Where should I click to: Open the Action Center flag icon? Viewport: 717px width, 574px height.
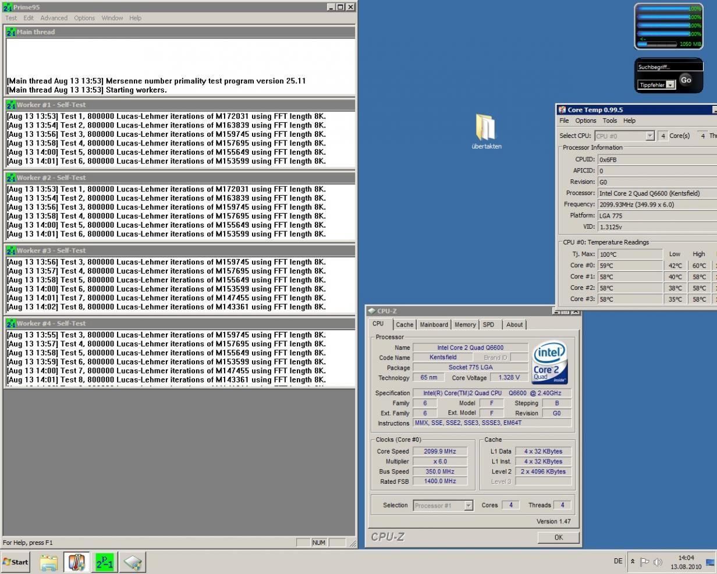pos(645,562)
